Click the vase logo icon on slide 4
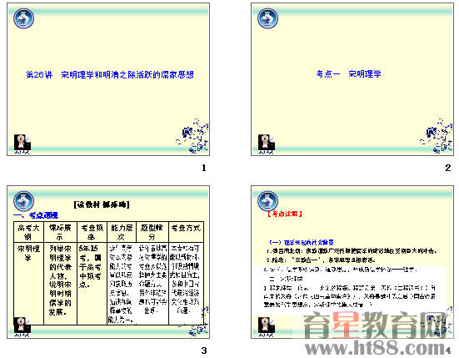The image size is (459, 358). (267, 201)
